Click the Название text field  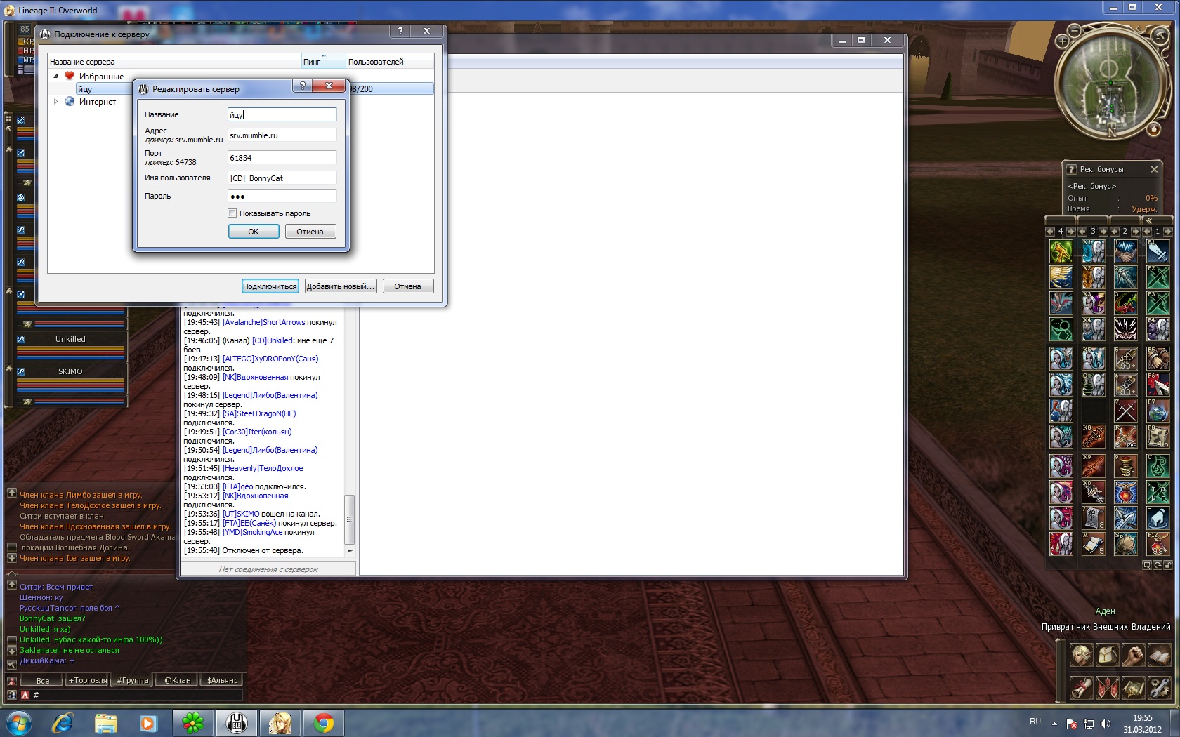click(282, 114)
